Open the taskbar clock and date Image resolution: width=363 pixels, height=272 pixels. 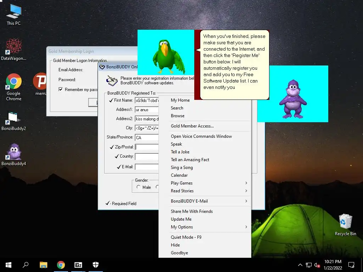pyautogui.click(x=333, y=265)
